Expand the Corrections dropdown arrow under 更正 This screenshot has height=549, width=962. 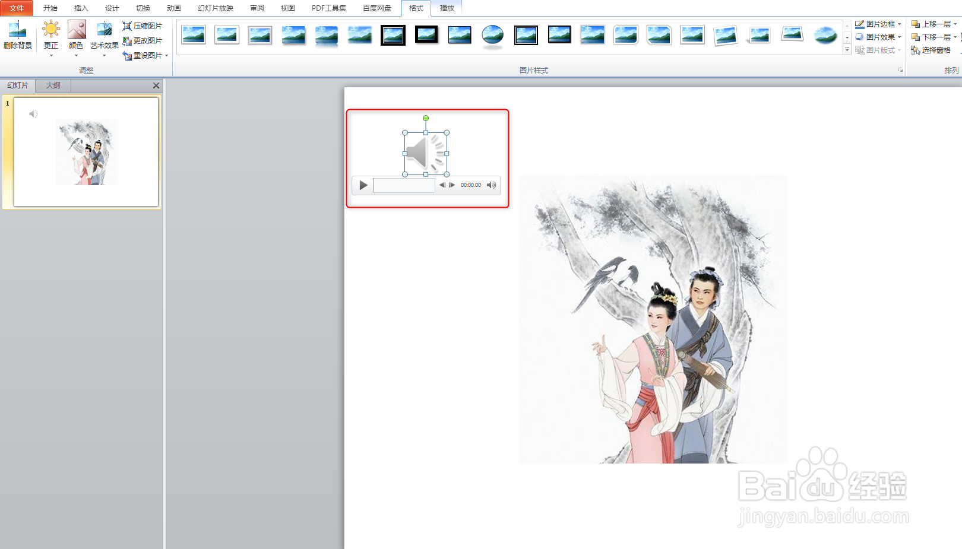(x=51, y=56)
